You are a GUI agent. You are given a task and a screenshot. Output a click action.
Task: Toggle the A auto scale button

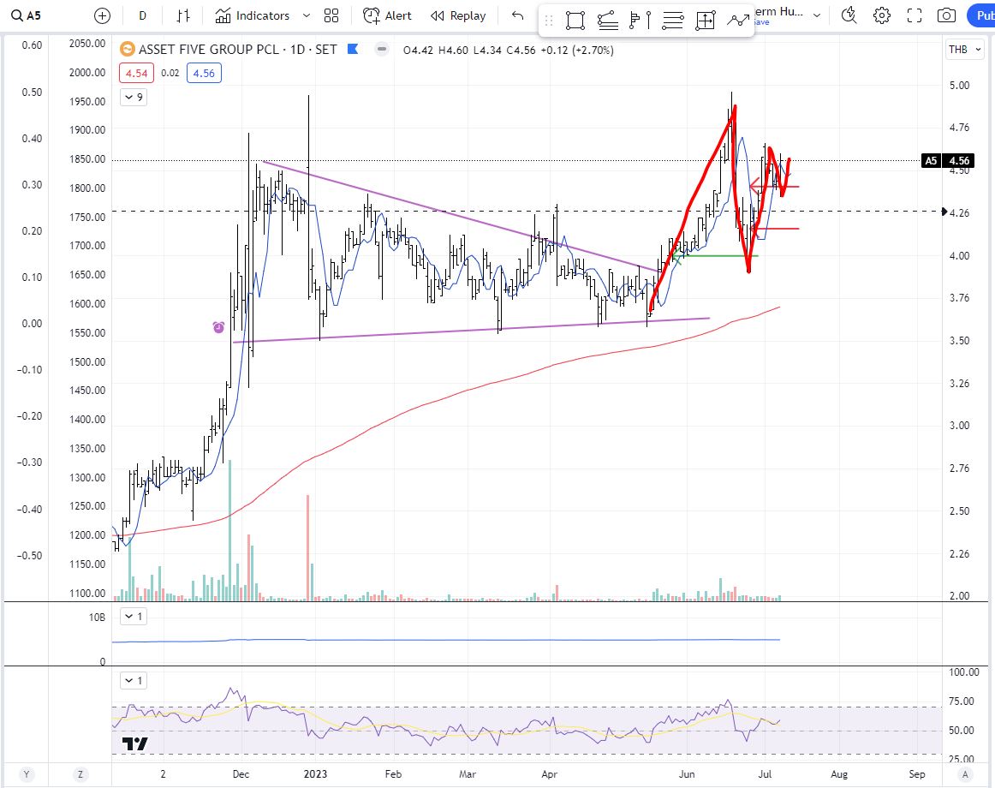(x=965, y=774)
